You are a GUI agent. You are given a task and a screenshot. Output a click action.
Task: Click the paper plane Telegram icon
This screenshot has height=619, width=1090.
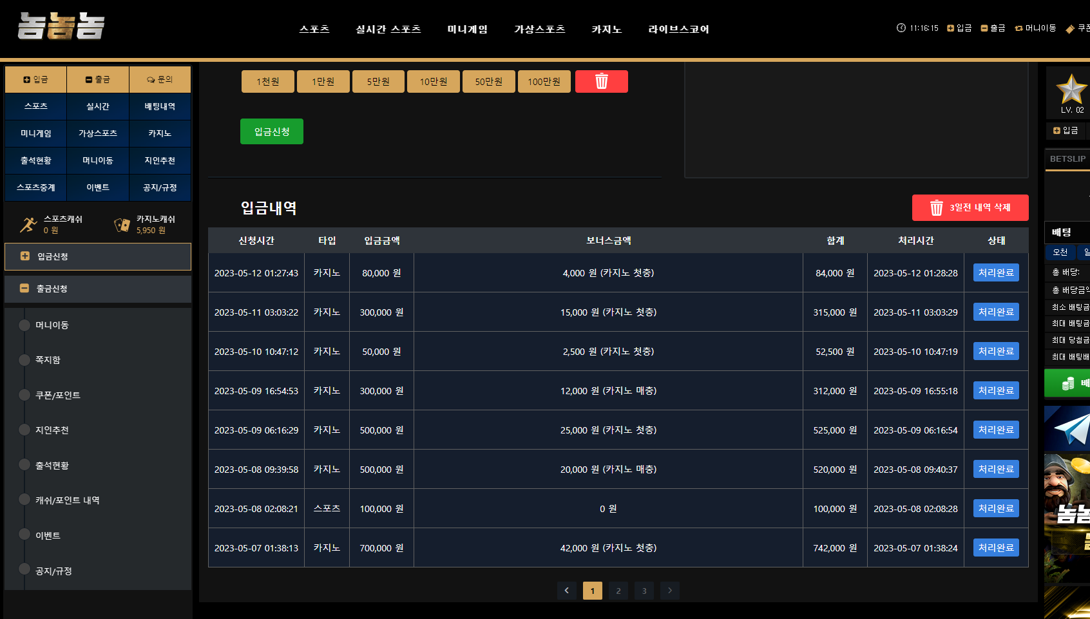tap(1069, 428)
